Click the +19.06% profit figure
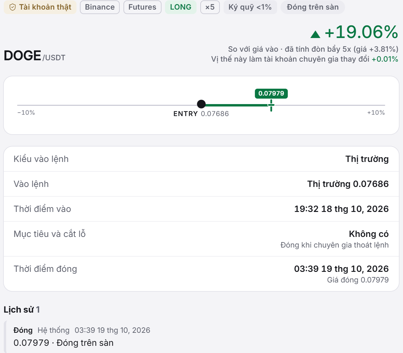 point(361,32)
